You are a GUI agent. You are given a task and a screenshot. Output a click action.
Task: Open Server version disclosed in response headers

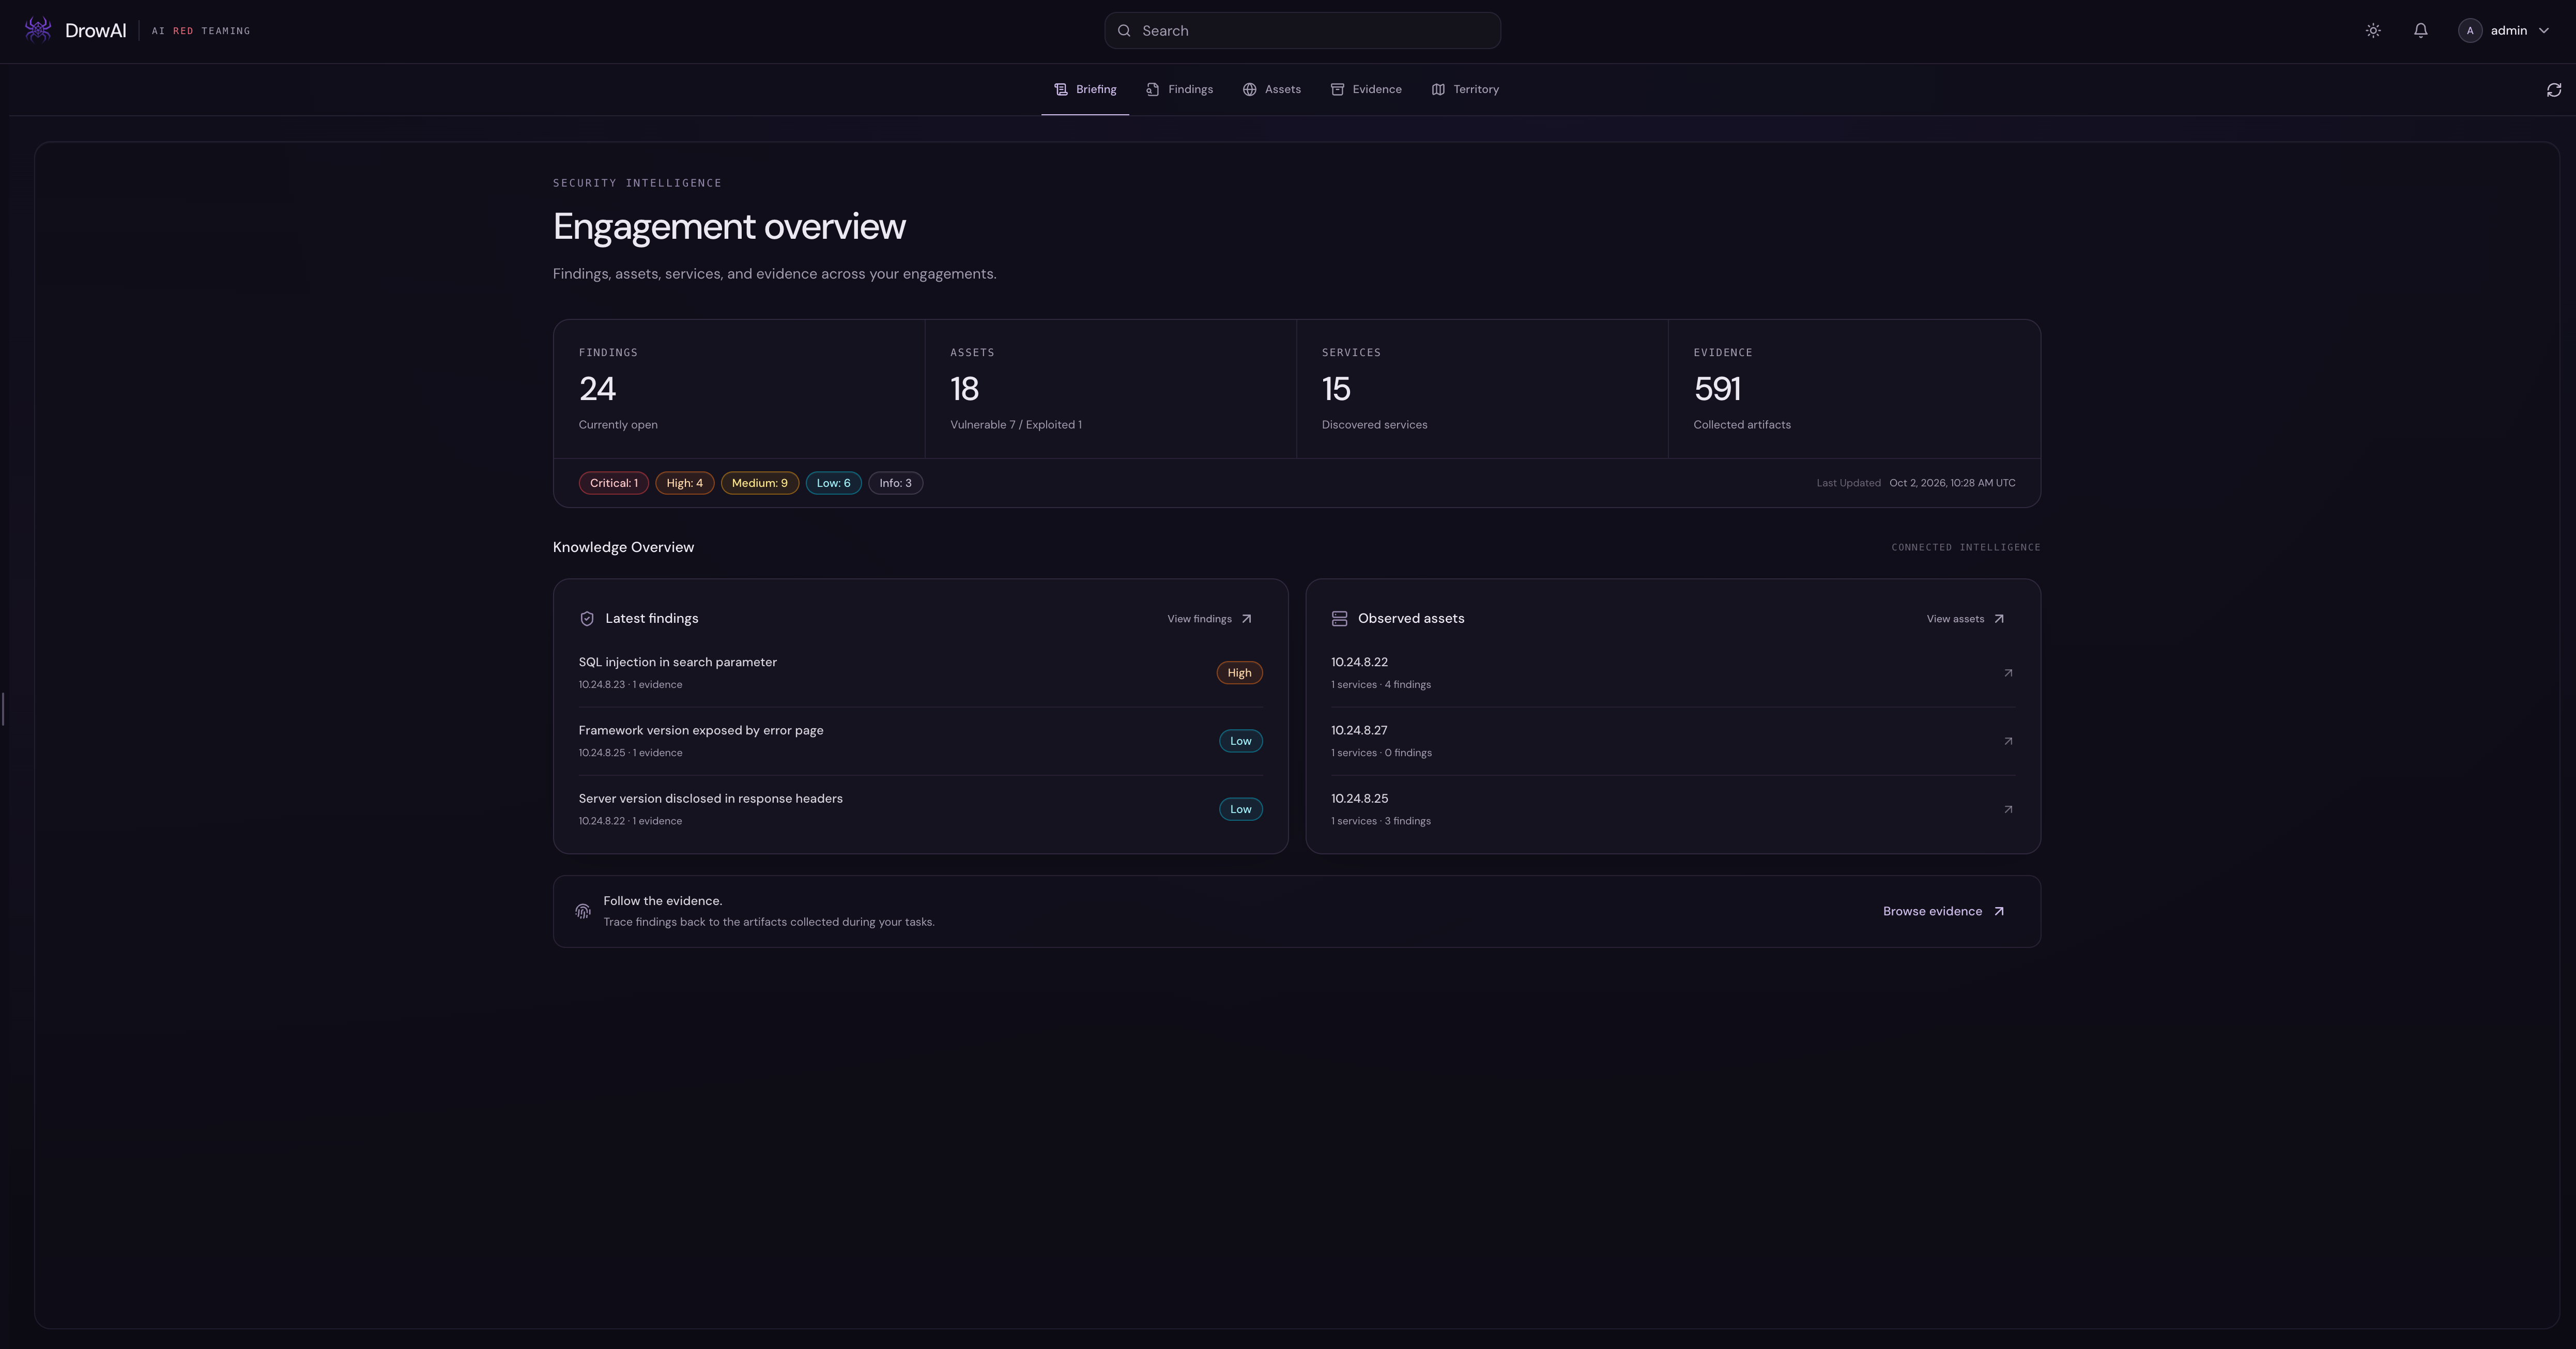pyautogui.click(x=921, y=809)
